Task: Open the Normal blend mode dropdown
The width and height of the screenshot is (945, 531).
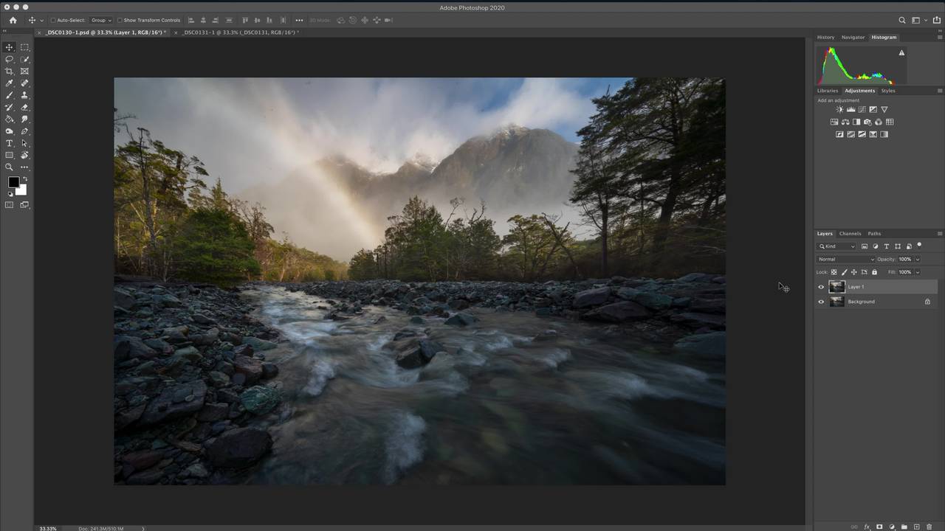Action: click(x=845, y=260)
